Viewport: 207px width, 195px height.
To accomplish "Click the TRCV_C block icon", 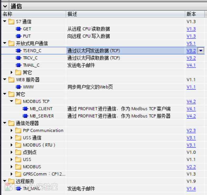I will pos(19,58).
